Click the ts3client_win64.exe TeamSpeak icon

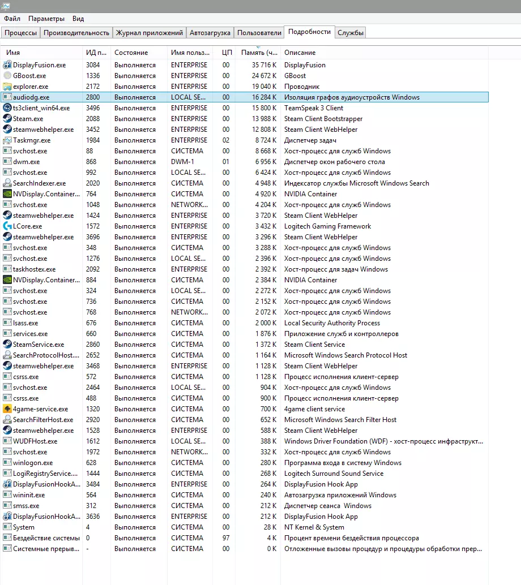click(7, 108)
